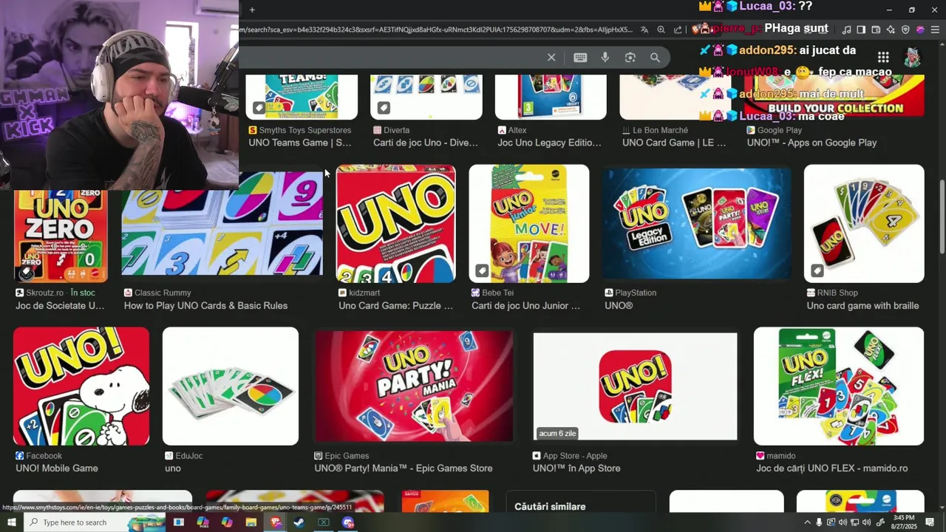The height and width of the screenshot is (532, 946).
Task: Open the Google account profile avatar
Action: click(913, 58)
